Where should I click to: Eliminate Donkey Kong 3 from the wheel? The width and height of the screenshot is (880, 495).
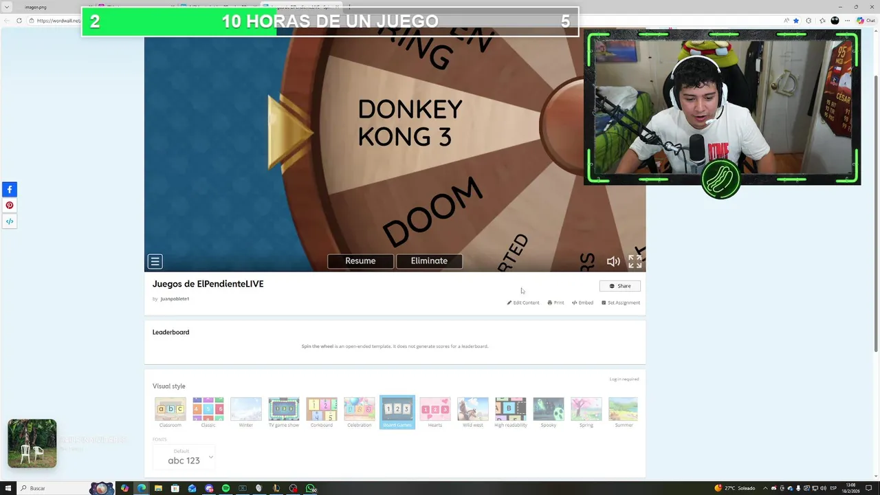pyautogui.click(x=429, y=261)
